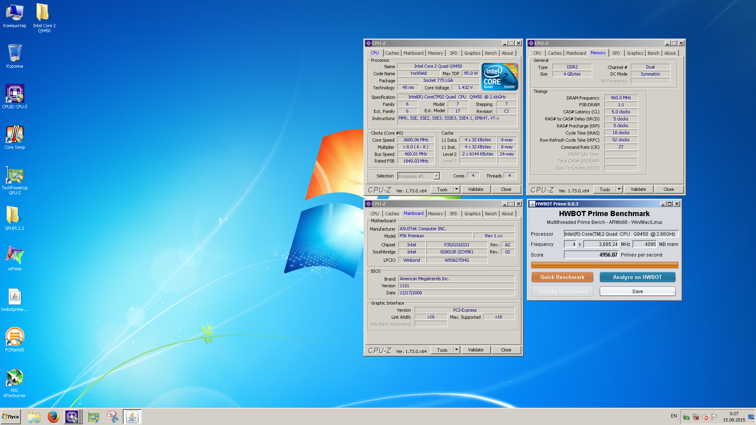Open Graphics tab in Memory CPU-Z window

click(635, 53)
